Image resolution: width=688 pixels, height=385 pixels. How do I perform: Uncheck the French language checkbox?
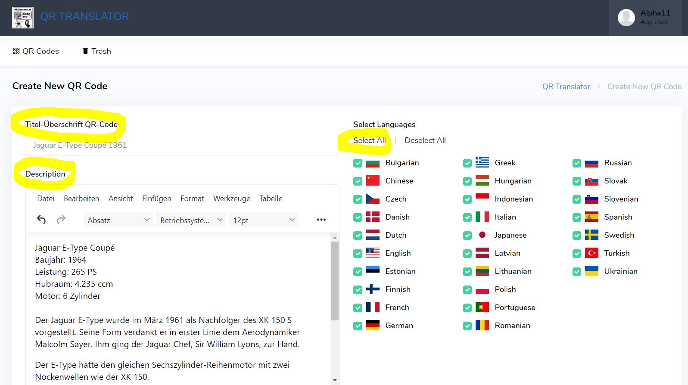pos(358,308)
